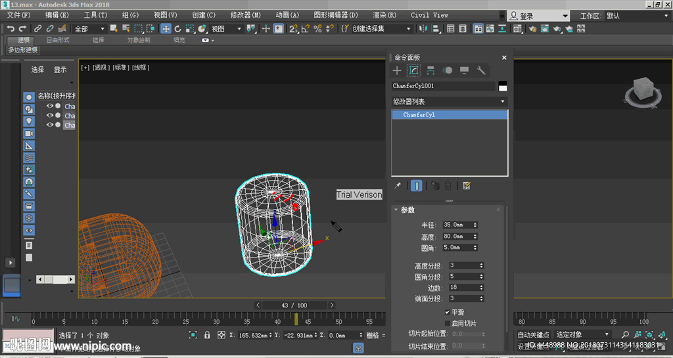Toggle Absolute/Offset transform mode icon
This screenshot has height=358, width=673.
click(221, 335)
